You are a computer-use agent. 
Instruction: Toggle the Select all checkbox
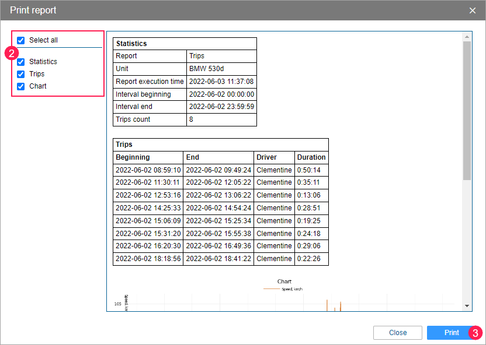coord(21,40)
